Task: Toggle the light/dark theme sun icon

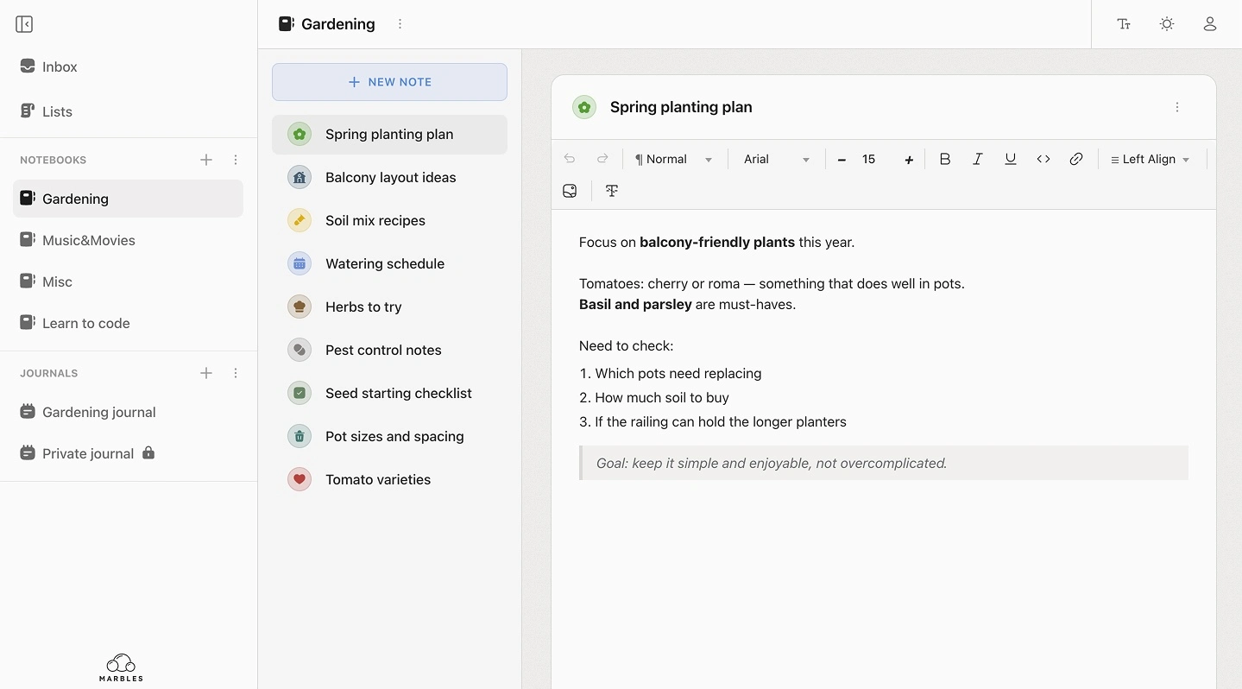Action: (1167, 24)
